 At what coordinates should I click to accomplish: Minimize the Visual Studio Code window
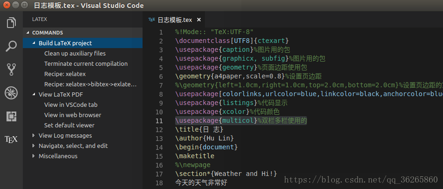15,5
